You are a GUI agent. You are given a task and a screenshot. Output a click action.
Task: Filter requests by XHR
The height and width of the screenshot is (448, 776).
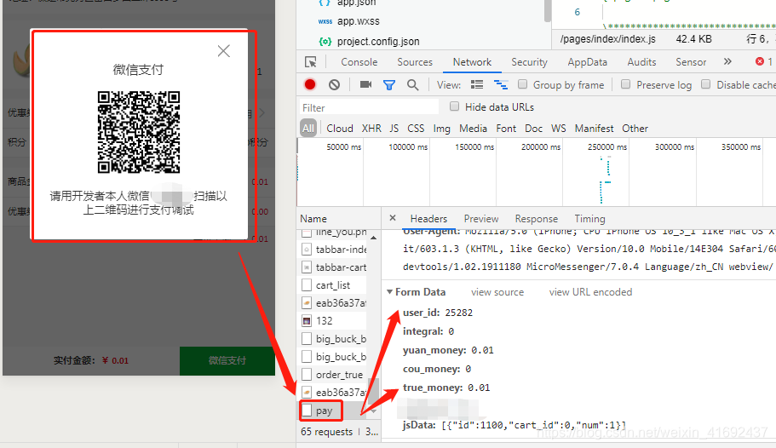point(371,129)
